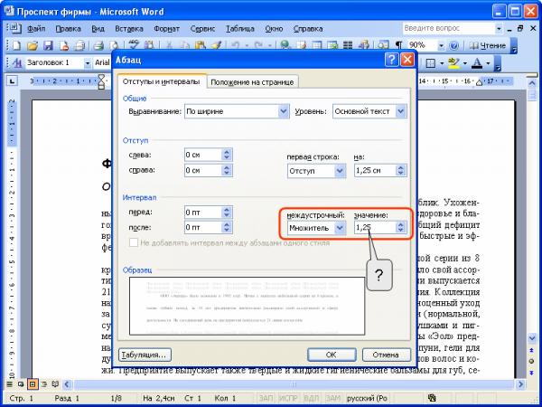The image size is (542, 407).
Task: Click the status bar spelling status icon
Action: [x=431, y=398]
